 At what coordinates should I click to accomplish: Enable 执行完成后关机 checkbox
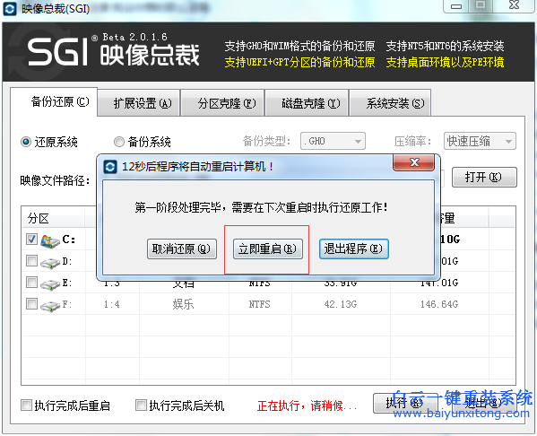141,405
